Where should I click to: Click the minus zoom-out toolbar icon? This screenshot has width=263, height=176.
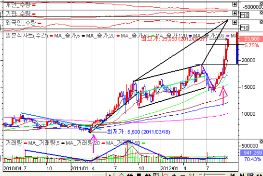pyautogui.click(x=183, y=175)
